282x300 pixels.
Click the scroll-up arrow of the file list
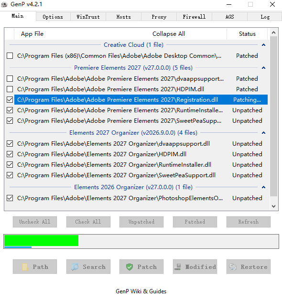pyautogui.click(x=273, y=32)
